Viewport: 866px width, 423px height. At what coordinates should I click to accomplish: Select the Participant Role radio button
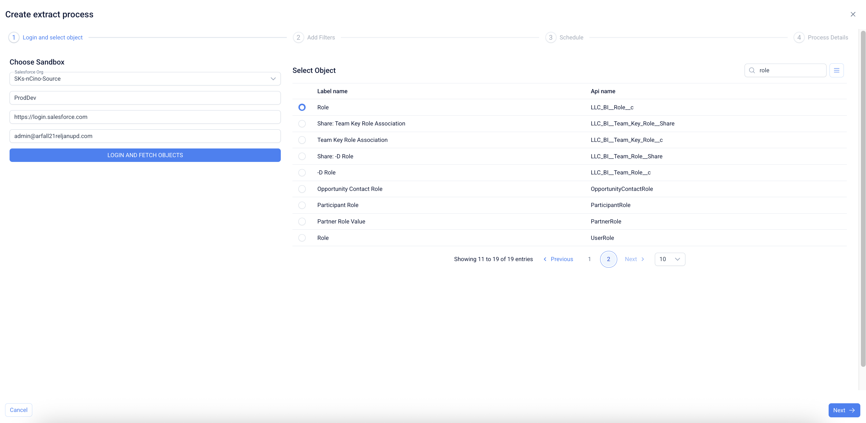[x=302, y=205]
